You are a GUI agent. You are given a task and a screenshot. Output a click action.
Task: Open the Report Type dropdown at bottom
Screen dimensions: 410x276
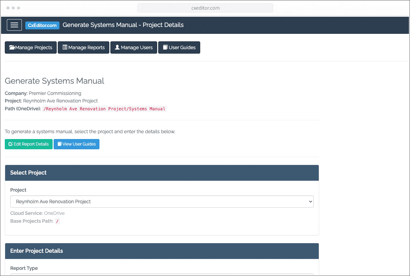pos(162,274)
